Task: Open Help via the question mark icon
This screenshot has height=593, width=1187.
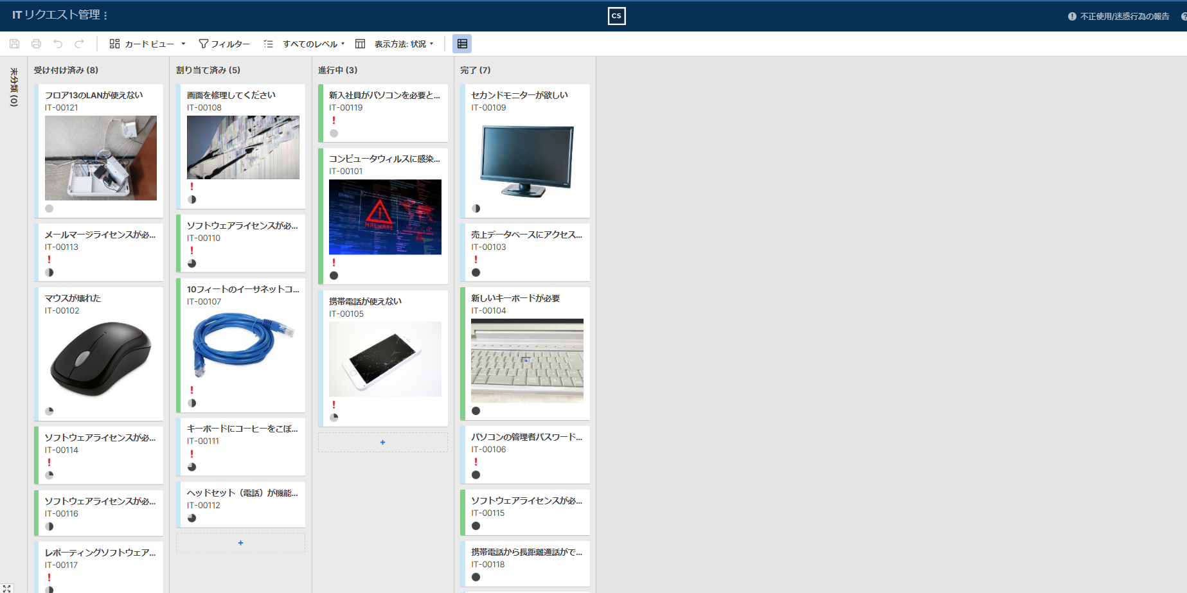Action: 1184,16
